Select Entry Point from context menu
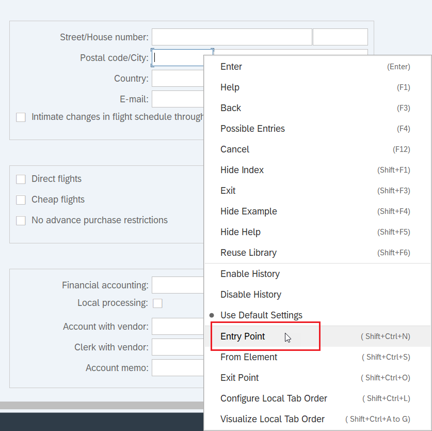This screenshot has width=432, height=431. point(317,336)
